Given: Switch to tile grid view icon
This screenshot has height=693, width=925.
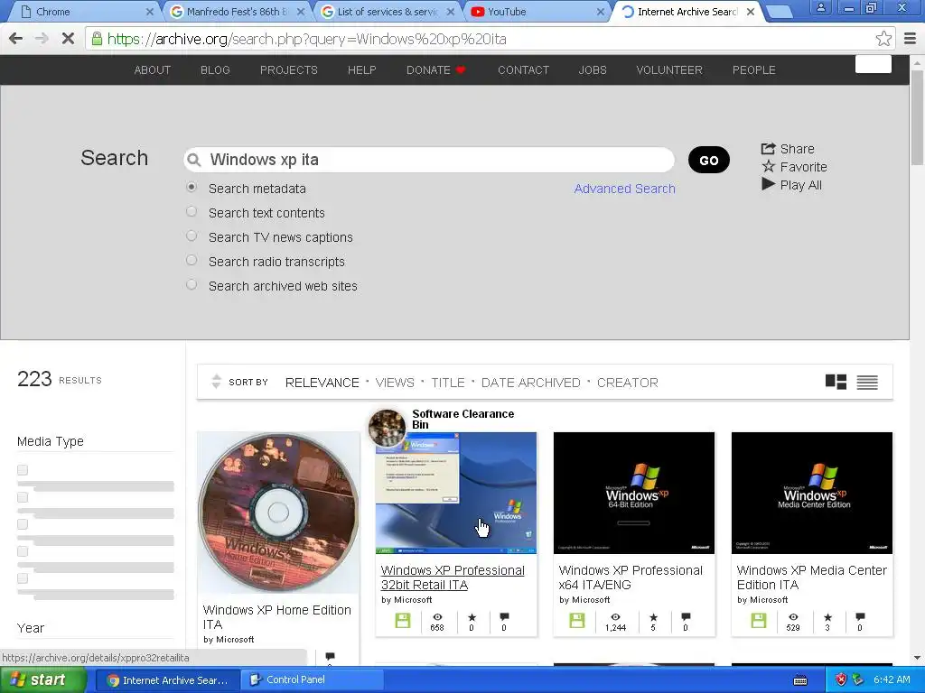Looking at the screenshot, I should click(836, 382).
